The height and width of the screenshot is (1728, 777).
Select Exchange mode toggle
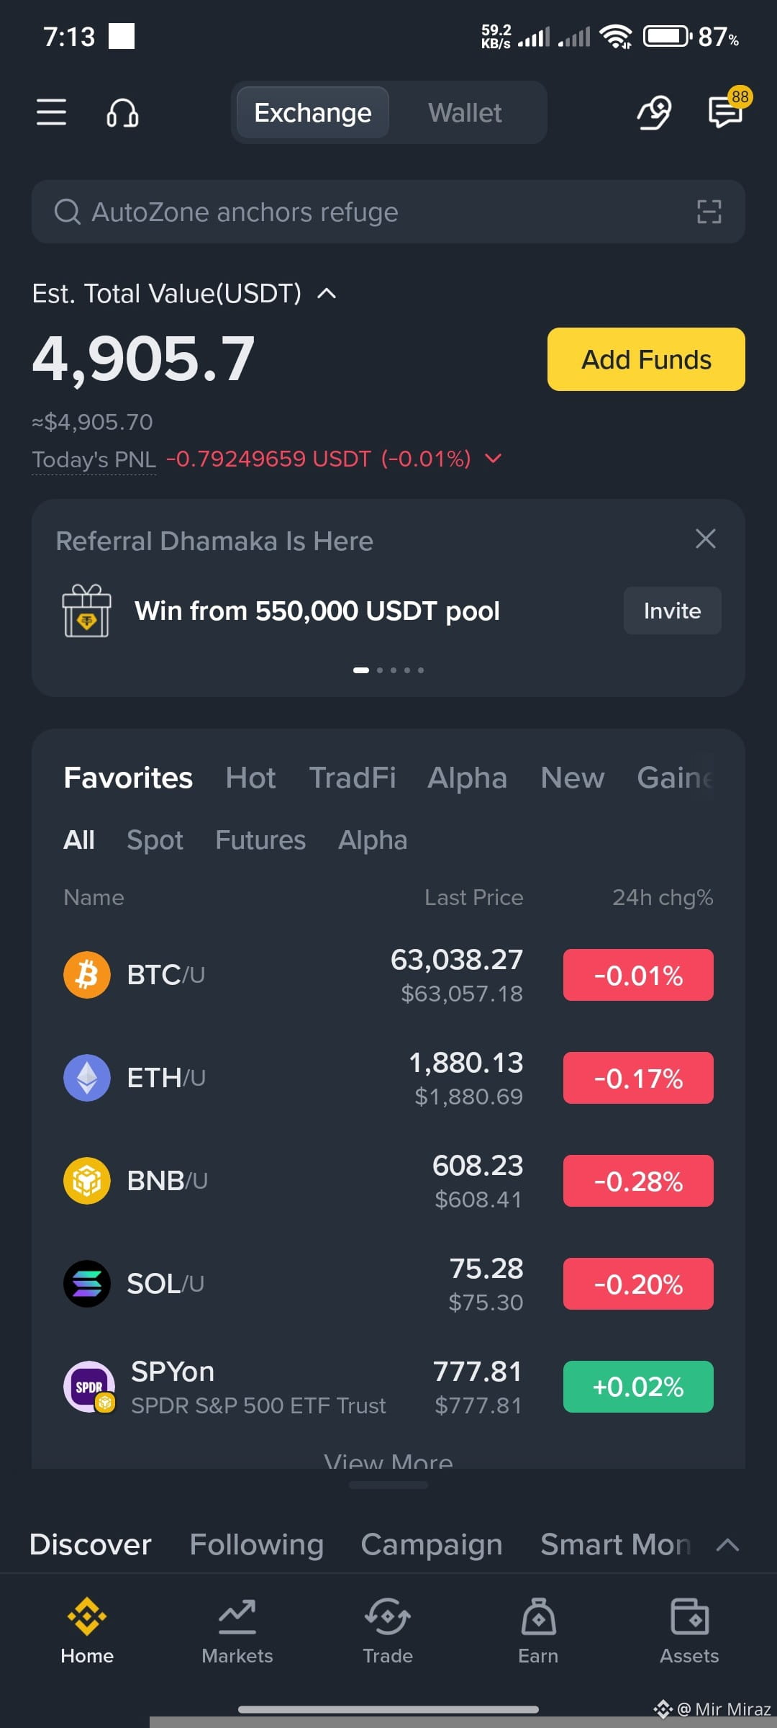[x=313, y=113]
